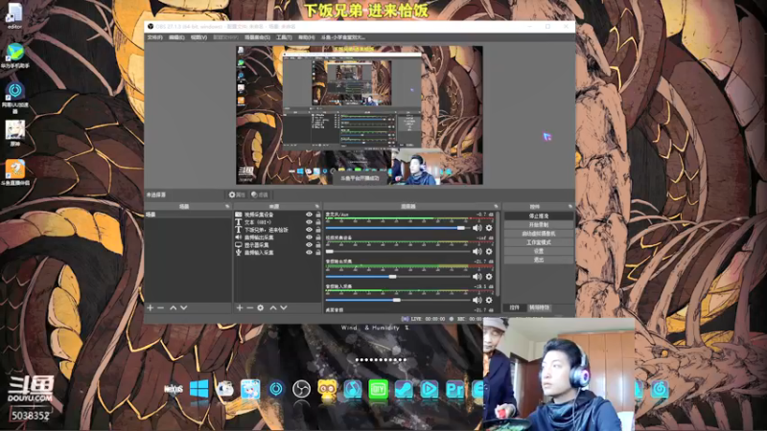Open settings gear for 麦克风/Aux channel
Viewport: 767px width, 431px height.
click(489, 228)
